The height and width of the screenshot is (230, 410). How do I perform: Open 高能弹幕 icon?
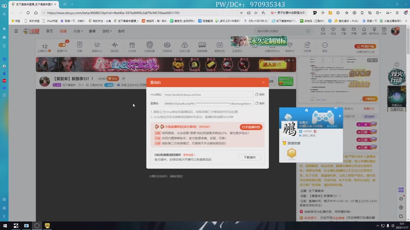pyautogui.click(x=202, y=47)
